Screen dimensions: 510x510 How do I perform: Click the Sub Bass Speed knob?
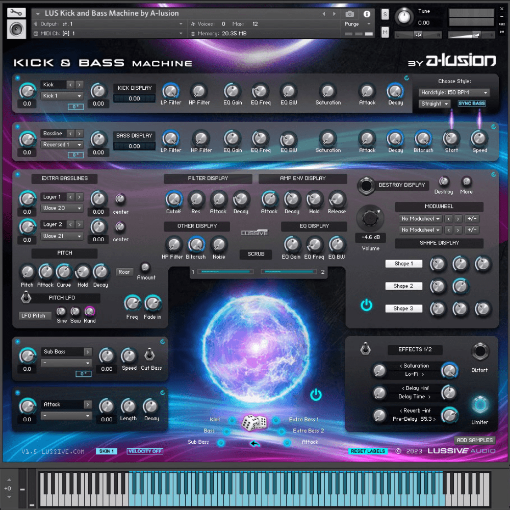tap(129, 356)
